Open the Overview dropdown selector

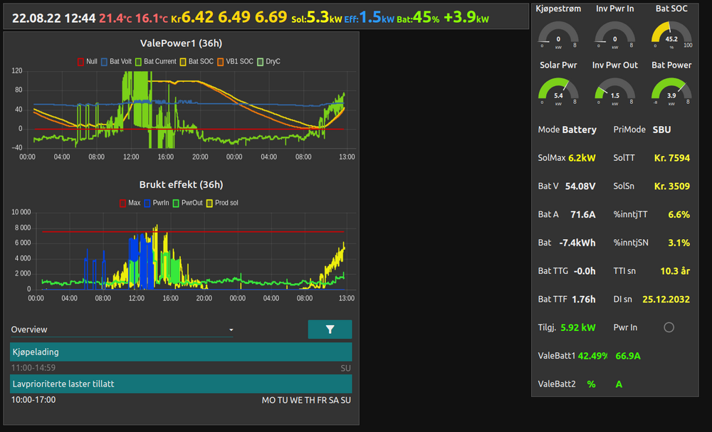tap(122, 330)
